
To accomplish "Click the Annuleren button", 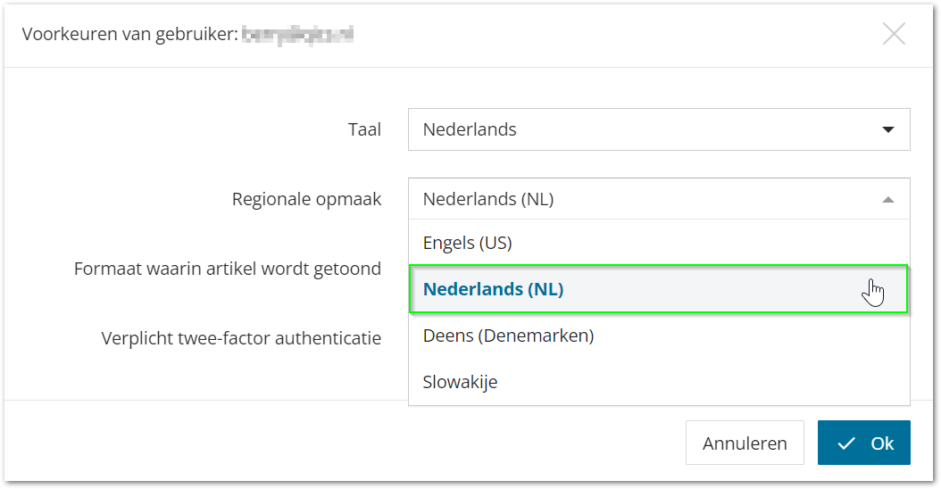I will point(745,443).
